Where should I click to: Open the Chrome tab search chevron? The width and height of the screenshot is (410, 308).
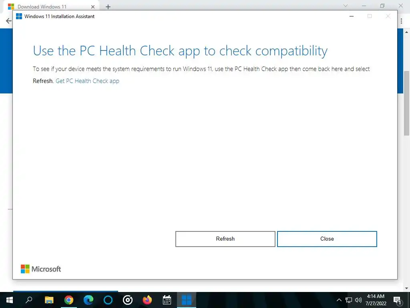tap(346, 6)
